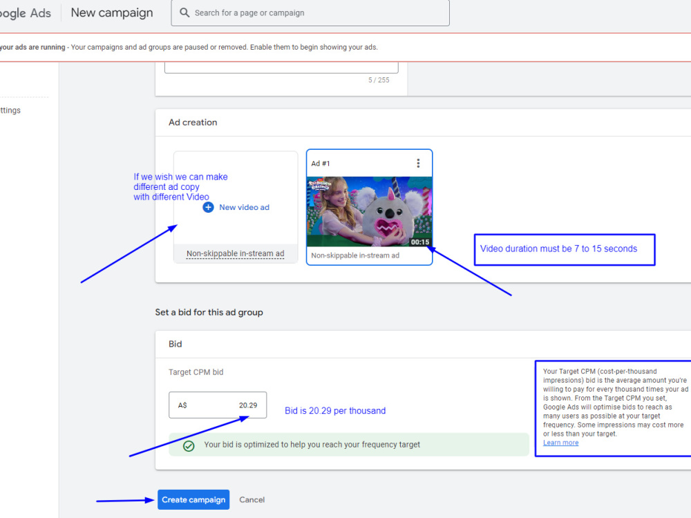This screenshot has height=518, width=691.
Task: Click the 'New campaign' page title
Action: click(x=112, y=12)
